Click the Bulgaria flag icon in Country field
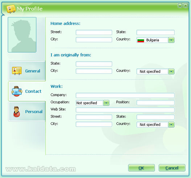Screen dimensions: 191x178 pos(141,40)
